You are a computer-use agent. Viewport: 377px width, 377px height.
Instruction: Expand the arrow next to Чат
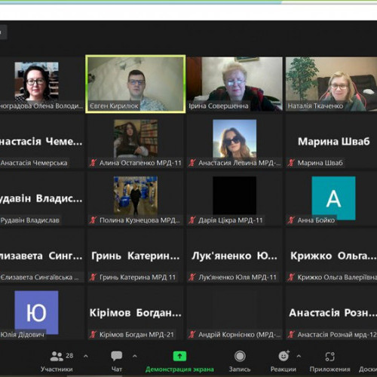coord(135,356)
